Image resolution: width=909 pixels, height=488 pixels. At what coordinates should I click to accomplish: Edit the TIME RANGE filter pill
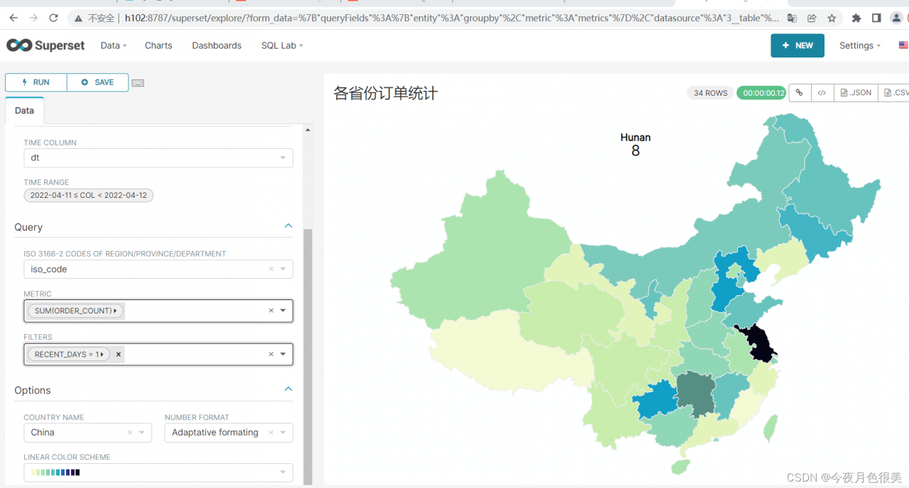88,195
